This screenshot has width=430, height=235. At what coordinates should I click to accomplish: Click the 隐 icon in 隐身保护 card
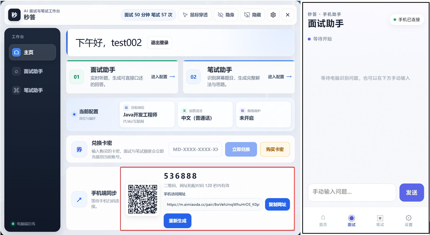242,111
